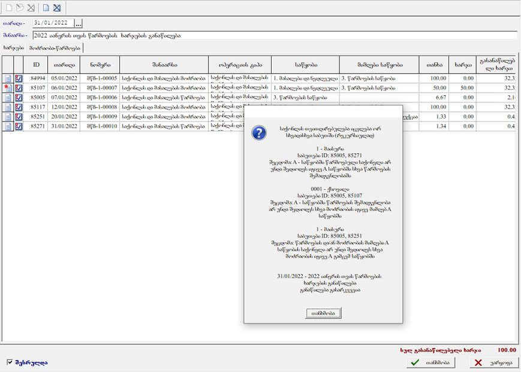
Task: Click the number cell მწზ-1-00008
Action: click(x=100, y=107)
